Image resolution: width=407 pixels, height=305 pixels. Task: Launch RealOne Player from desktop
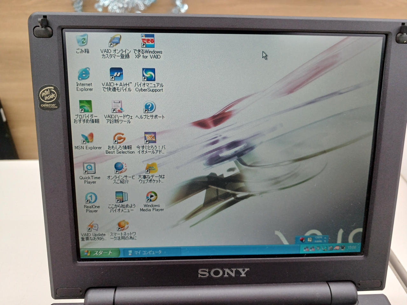(91, 198)
